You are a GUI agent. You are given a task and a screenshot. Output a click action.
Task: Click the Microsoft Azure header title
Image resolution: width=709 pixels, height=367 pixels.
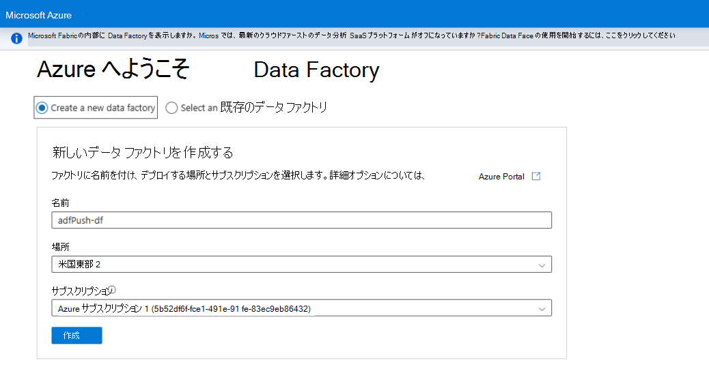38,15
